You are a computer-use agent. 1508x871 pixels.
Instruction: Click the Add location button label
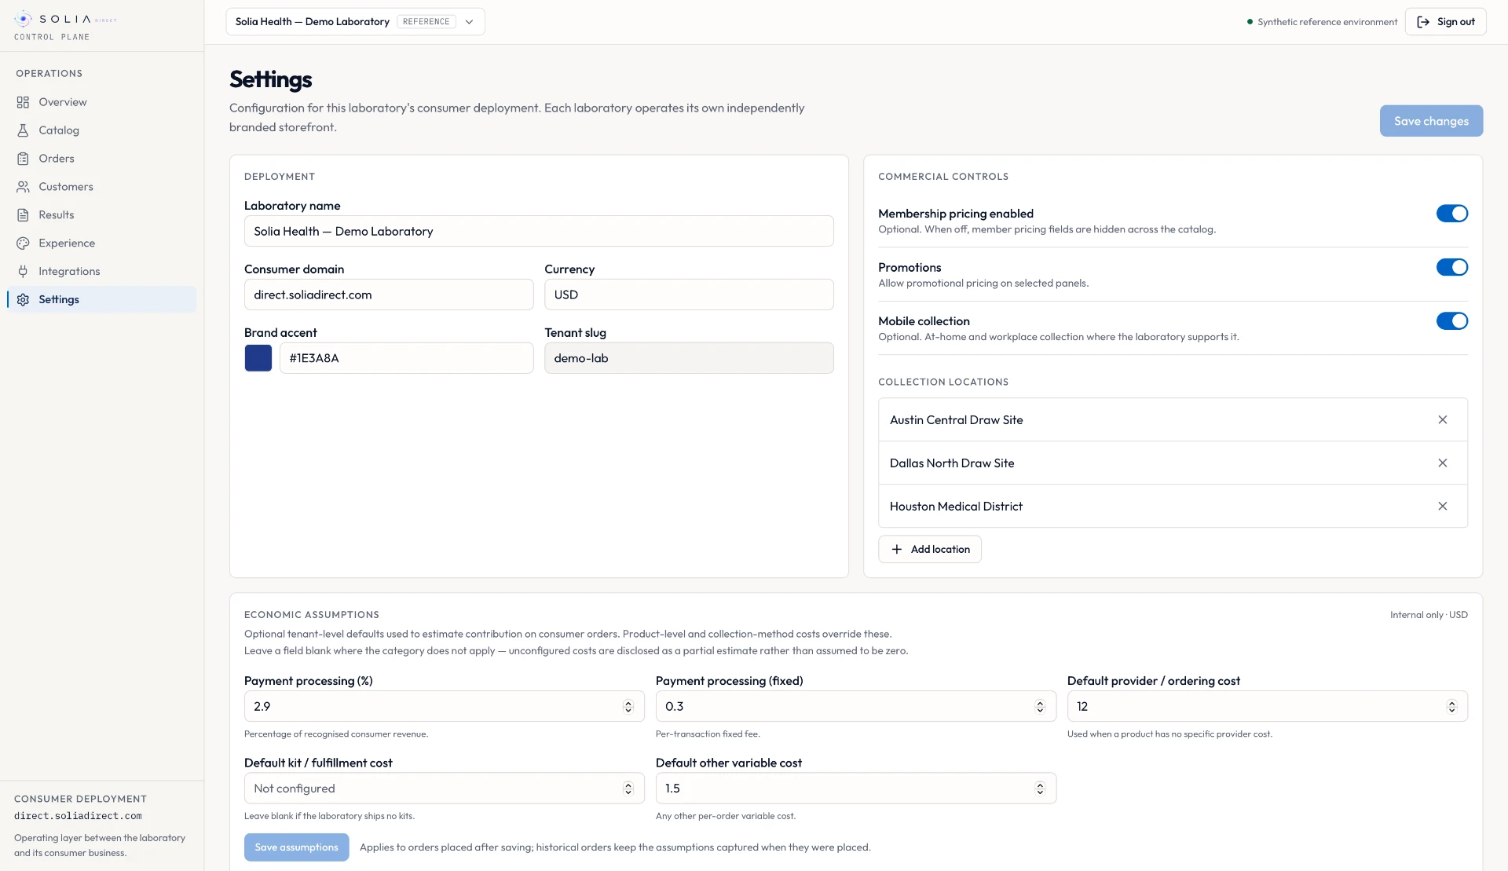[940, 550]
